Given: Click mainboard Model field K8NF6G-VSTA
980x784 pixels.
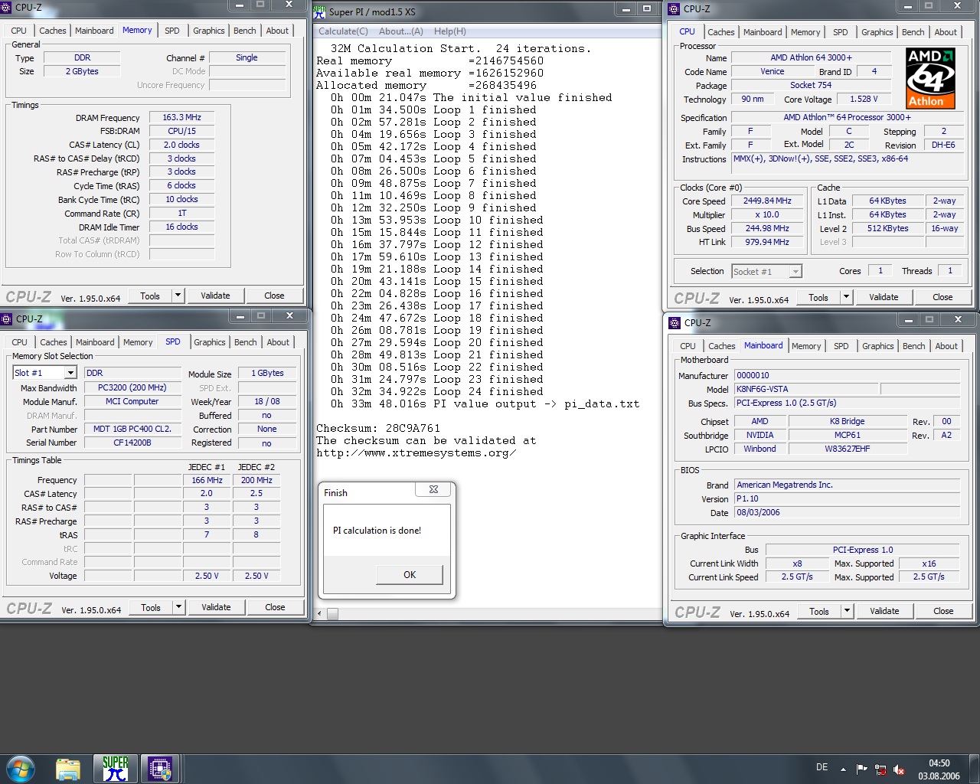Looking at the screenshot, I should pos(806,389).
